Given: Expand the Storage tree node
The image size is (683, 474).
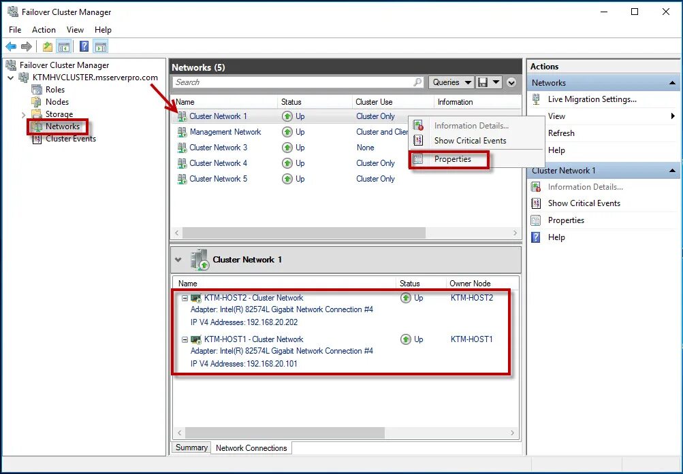Looking at the screenshot, I should tap(24, 115).
